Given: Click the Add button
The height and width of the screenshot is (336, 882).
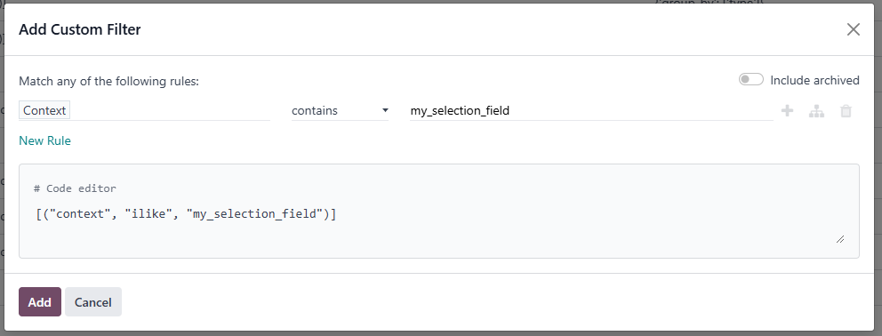Looking at the screenshot, I should [40, 302].
